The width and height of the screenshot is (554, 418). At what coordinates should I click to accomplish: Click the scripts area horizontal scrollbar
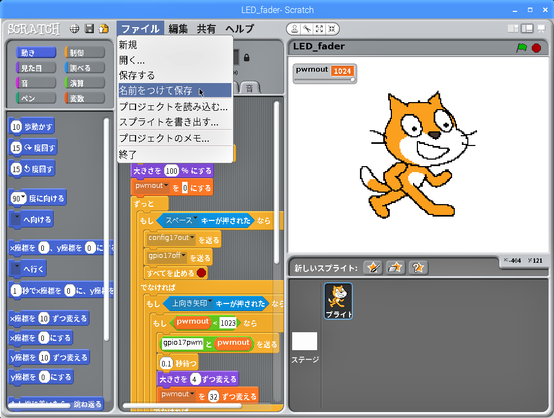[182, 406]
